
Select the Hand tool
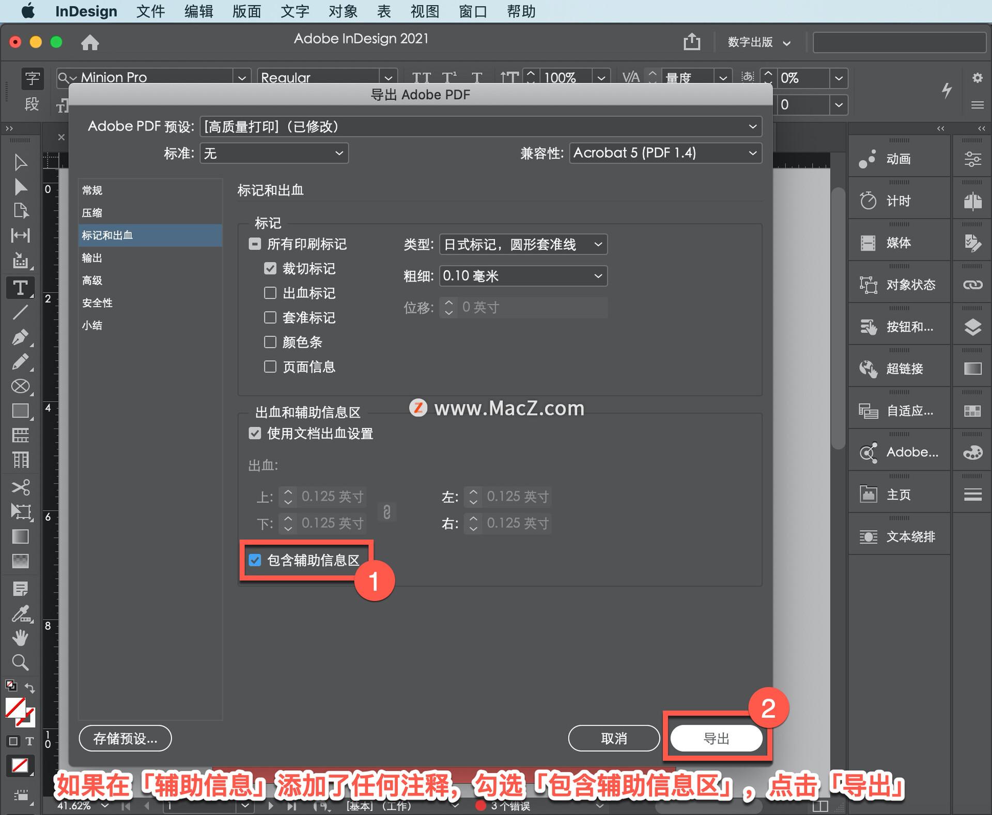[20, 638]
